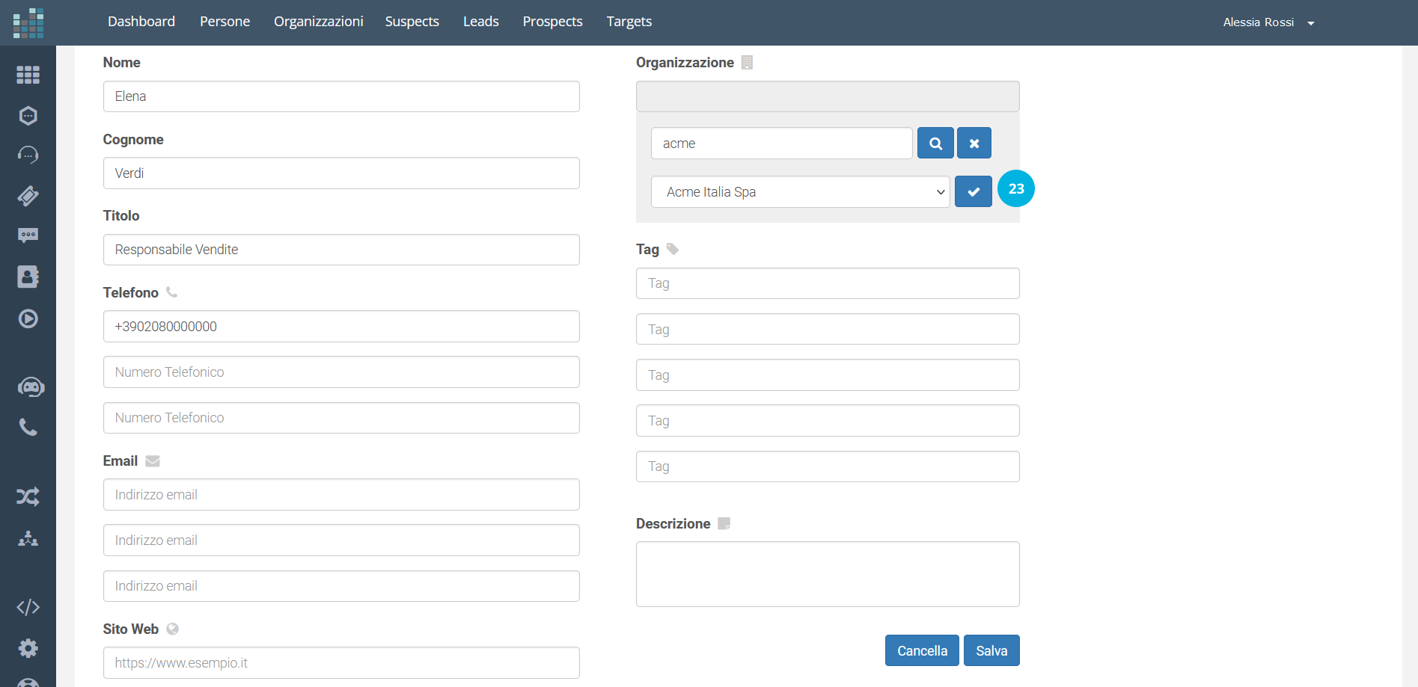Click the phone icon beside Telefono

[x=171, y=292]
